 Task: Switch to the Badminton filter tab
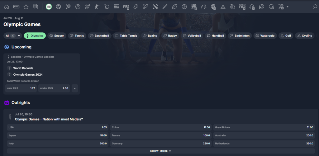click(x=240, y=35)
